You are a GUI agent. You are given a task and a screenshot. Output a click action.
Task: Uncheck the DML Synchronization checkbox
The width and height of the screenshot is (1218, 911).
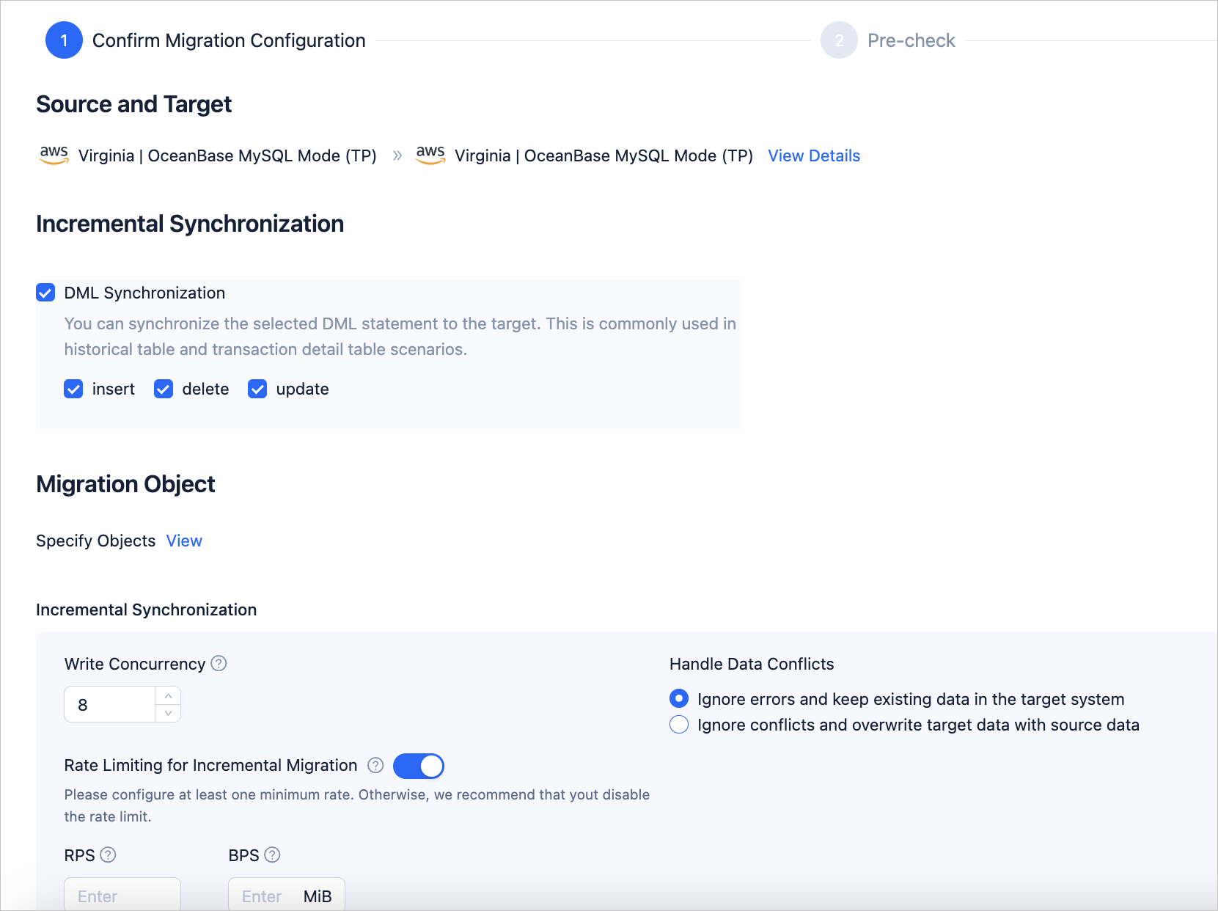coord(45,293)
